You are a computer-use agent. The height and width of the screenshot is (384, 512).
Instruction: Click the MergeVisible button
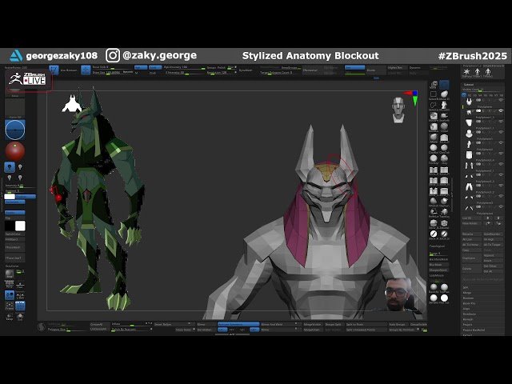(x=312, y=325)
